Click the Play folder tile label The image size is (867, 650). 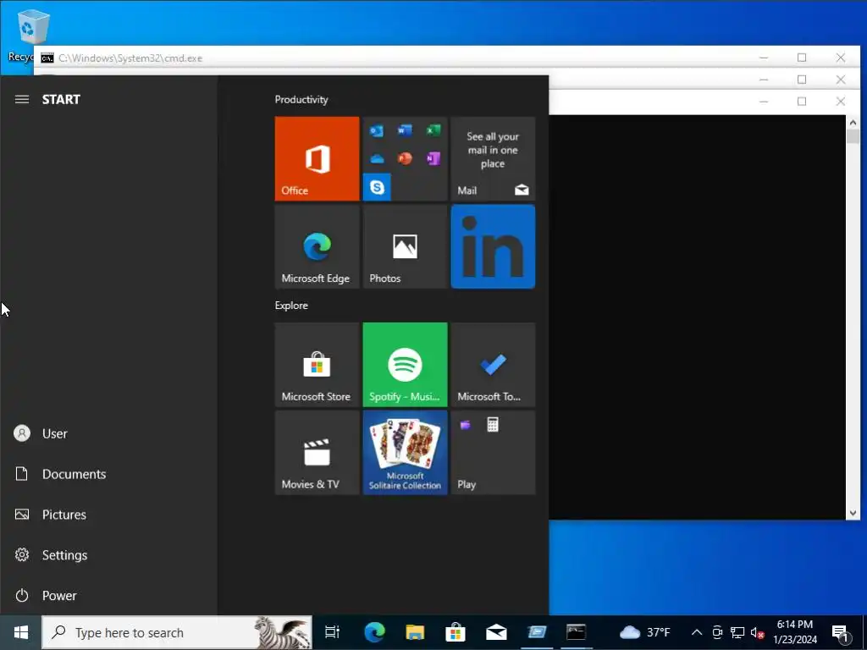(x=467, y=485)
